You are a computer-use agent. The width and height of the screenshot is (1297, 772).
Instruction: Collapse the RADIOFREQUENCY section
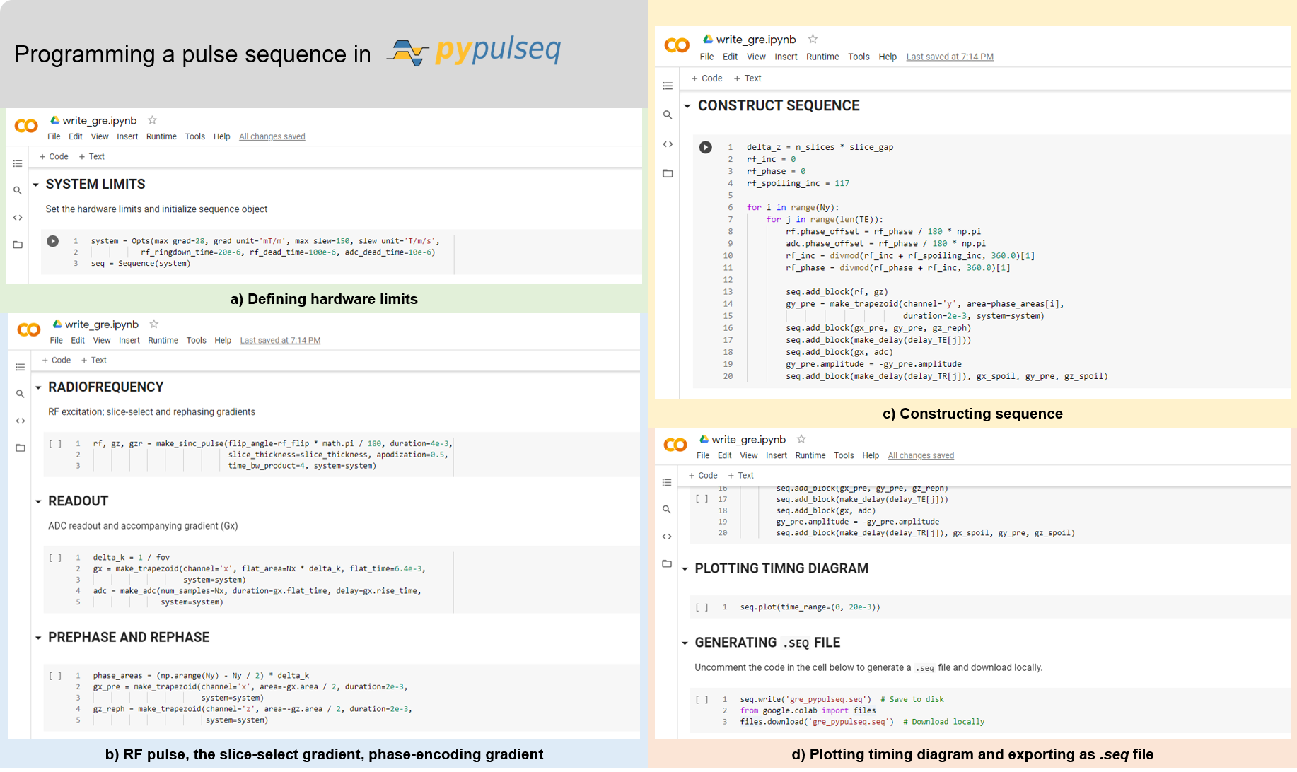point(38,387)
